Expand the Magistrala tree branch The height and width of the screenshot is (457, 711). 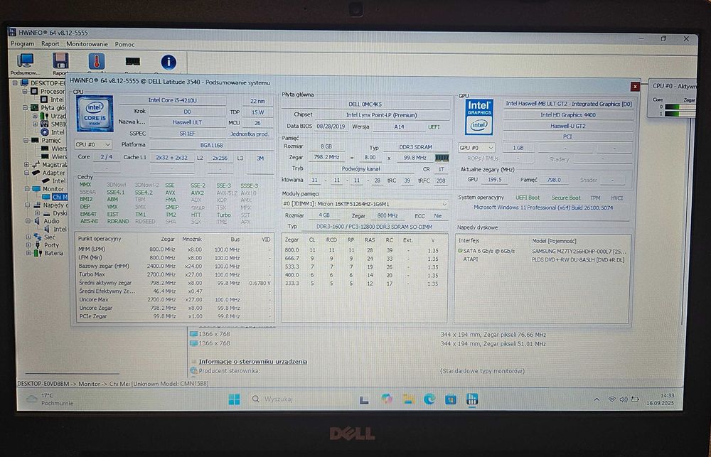click(26, 165)
